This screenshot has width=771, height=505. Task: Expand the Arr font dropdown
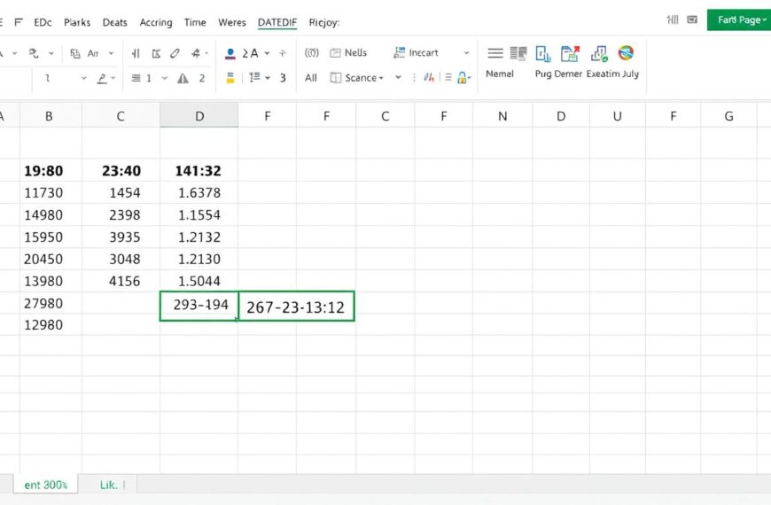[111, 53]
